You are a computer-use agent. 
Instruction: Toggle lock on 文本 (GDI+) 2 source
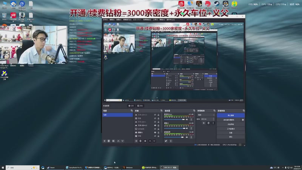[159, 125]
